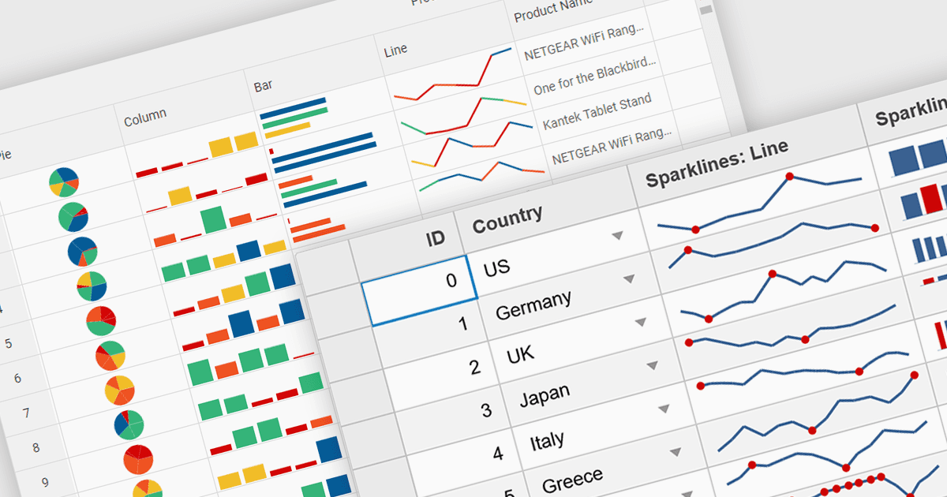This screenshot has width=947, height=497.
Task: Expand the dropdown arrow in the UK row
Action: tap(640, 322)
